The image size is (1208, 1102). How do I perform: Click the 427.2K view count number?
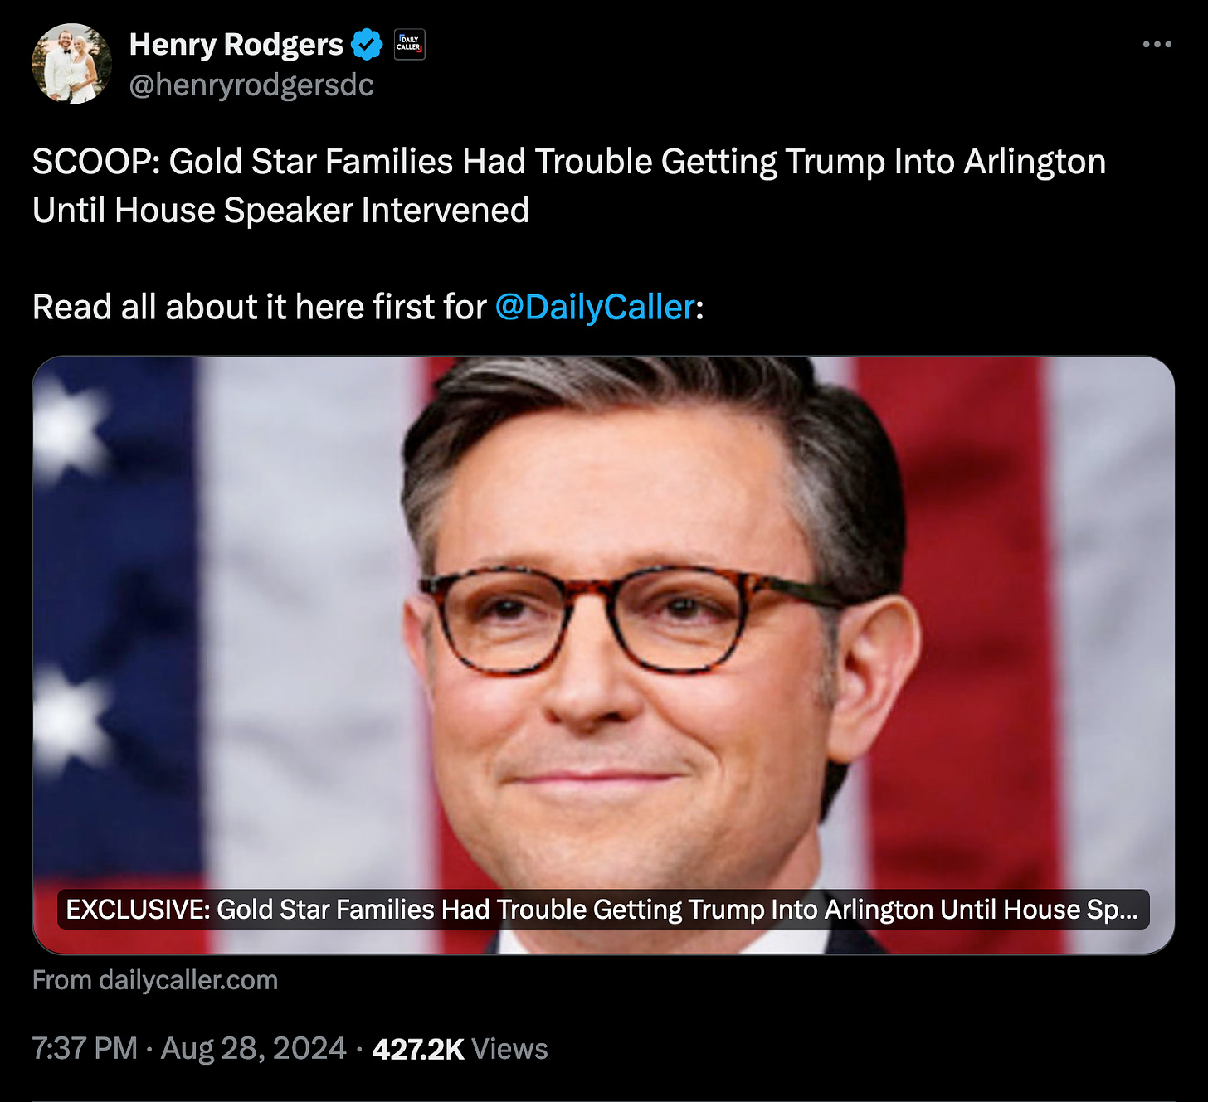418,1049
